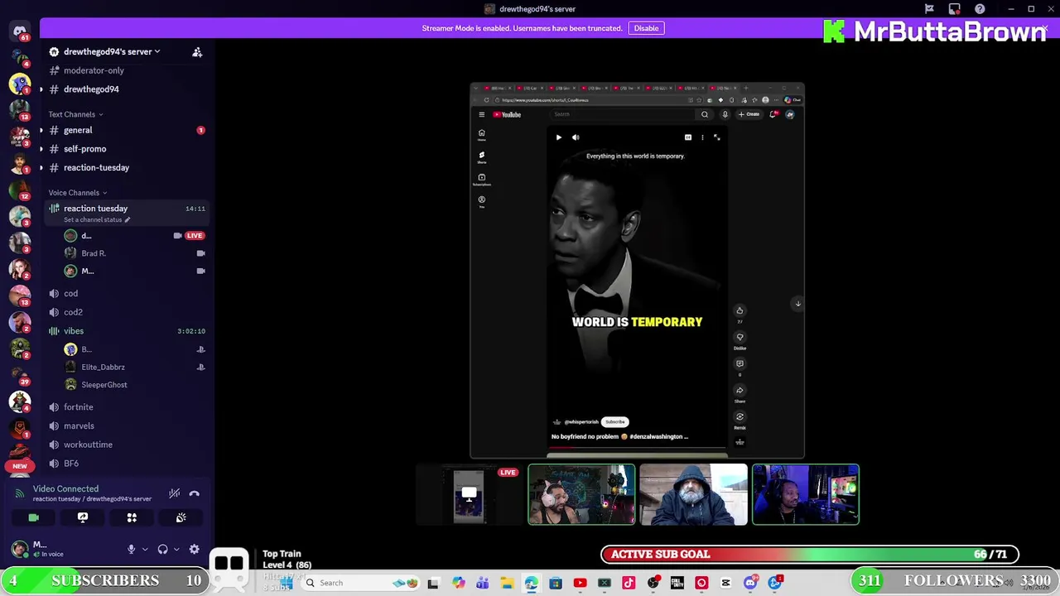
Task: Toggle noise suppression in voice panel
Action: click(x=174, y=493)
